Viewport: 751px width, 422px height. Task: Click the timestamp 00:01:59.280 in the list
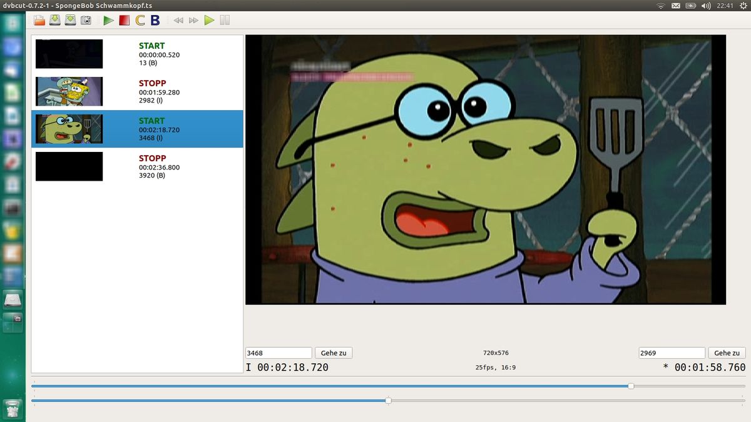pos(159,93)
